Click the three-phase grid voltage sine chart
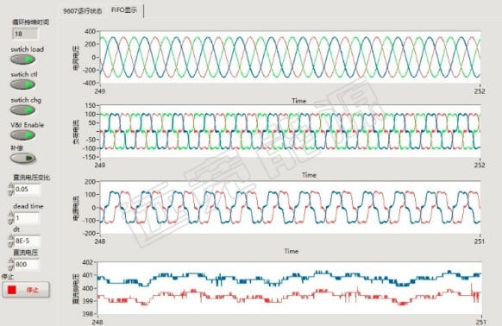The height and width of the screenshot is (326, 502). [x=291, y=57]
